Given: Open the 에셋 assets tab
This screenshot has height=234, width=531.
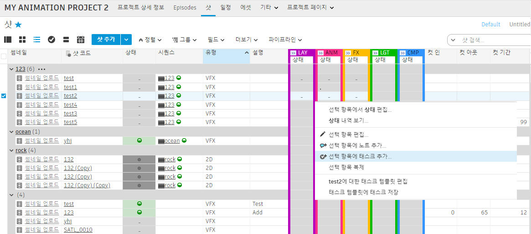Looking at the screenshot, I should coord(246,7).
